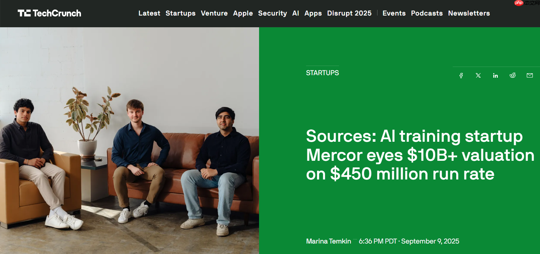
Task: Click the TechCrunch logo
Action: tap(49, 13)
